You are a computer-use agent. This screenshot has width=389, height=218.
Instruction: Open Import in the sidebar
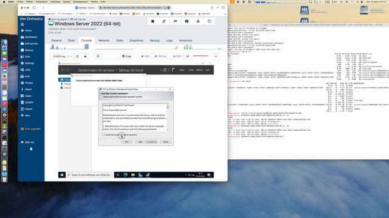tap(27, 109)
